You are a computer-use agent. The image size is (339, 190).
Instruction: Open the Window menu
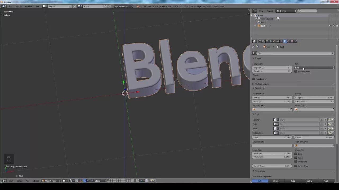[x=29, y=6]
